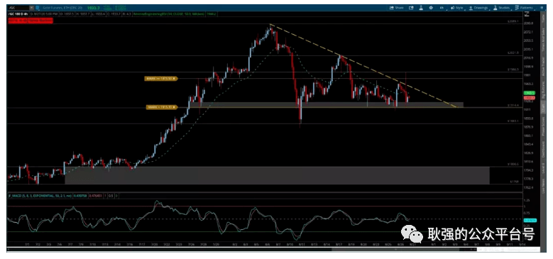Open chart settings gear icon
This screenshot has height=259, width=553.
click(x=431, y=7)
